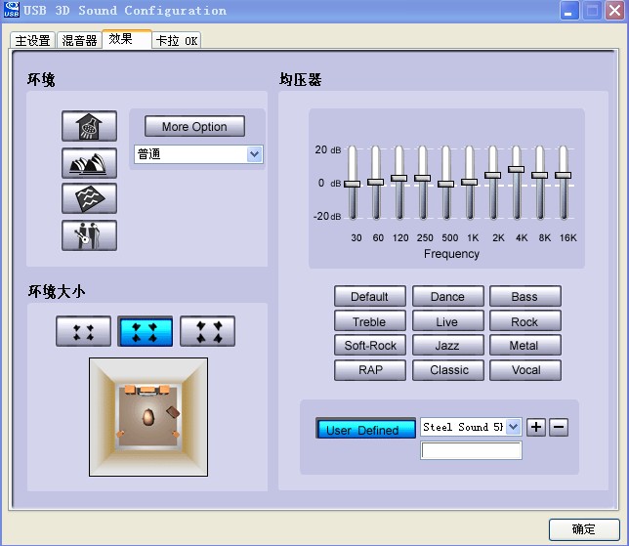Select the bathroom shower environment icon
The width and height of the screenshot is (629, 546).
pyautogui.click(x=90, y=126)
